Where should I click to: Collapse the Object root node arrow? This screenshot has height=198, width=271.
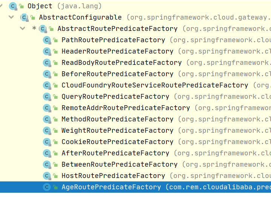pyautogui.click(x=1, y=6)
